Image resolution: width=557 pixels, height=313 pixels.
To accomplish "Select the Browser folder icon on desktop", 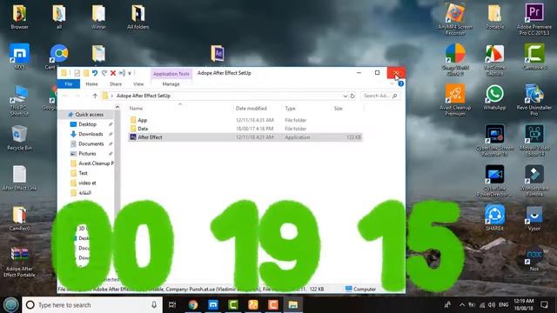I will [19, 17].
